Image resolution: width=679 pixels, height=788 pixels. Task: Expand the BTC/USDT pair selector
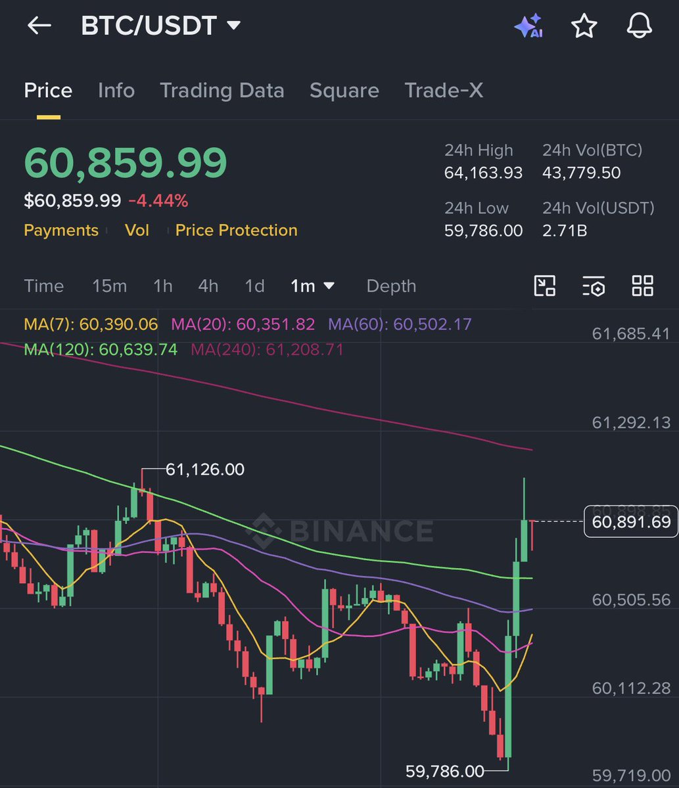(160, 26)
